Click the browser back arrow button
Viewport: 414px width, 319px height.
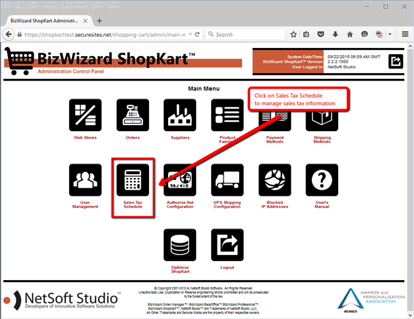click(9, 34)
